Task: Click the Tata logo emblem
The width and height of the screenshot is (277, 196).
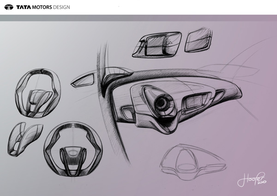Action: coord(10,7)
